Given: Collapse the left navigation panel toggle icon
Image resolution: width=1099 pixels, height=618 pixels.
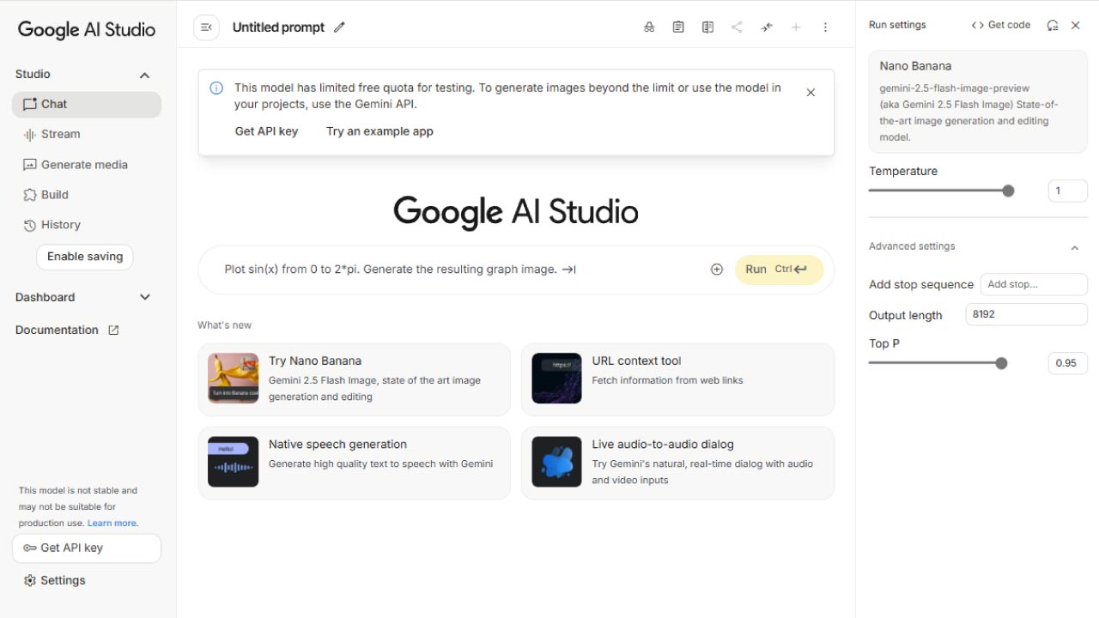Looking at the screenshot, I should point(206,27).
